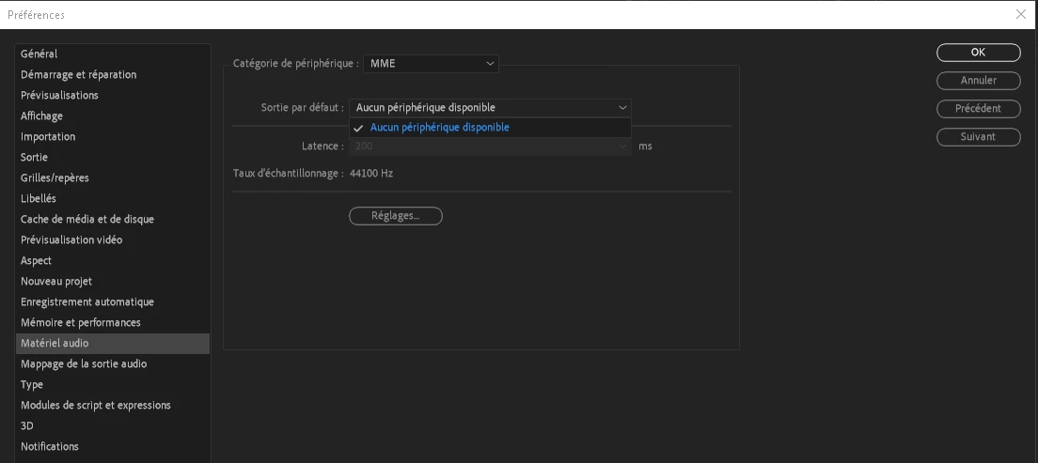
Task: Click the Réglages... button
Action: tap(396, 216)
